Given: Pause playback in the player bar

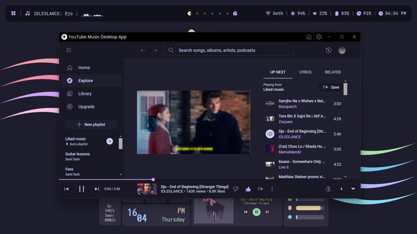Looking at the screenshot, I should [x=82, y=189].
